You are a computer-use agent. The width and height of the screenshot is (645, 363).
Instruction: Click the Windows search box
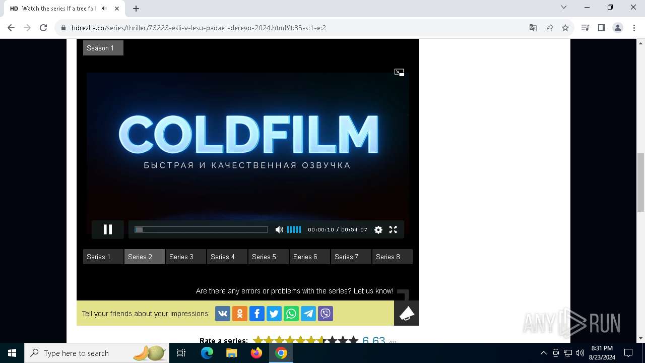coord(97,353)
